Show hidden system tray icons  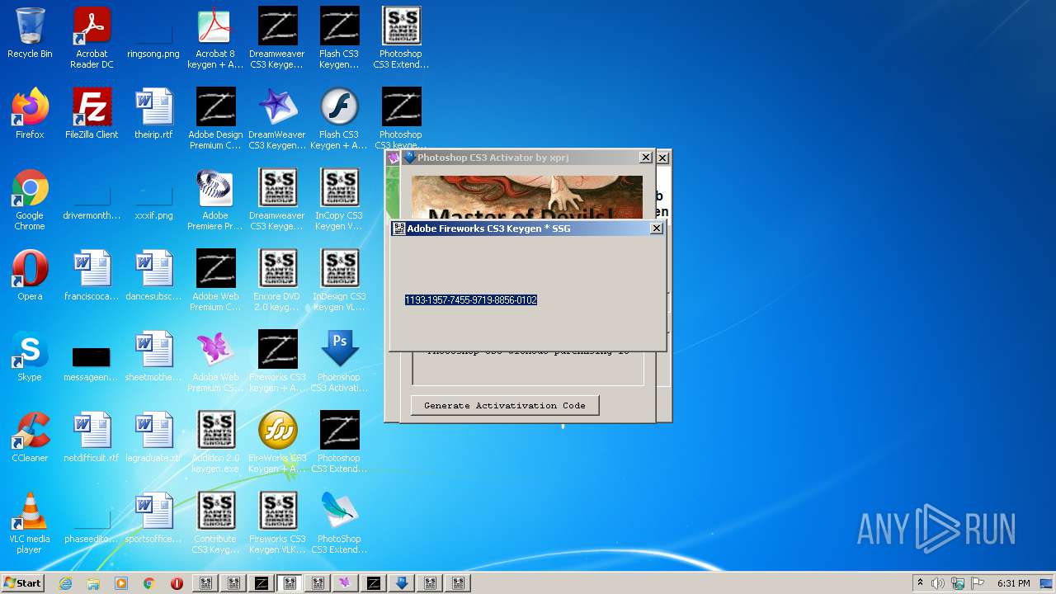(x=920, y=583)
